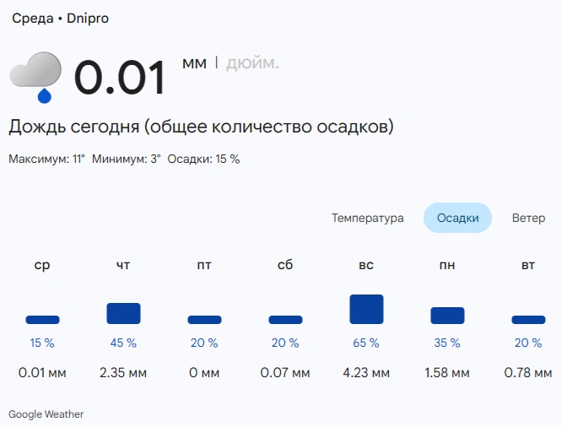This screenshot has height=427, width=561.
Task: Click the 45 % precipitation bar
Action: pos(123,313)
